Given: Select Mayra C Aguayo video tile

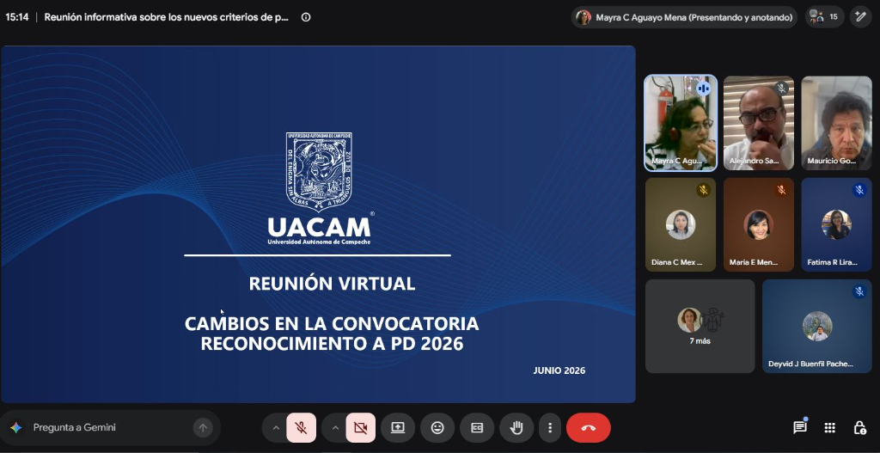Looking at the screenshot, I should [681, 123].
